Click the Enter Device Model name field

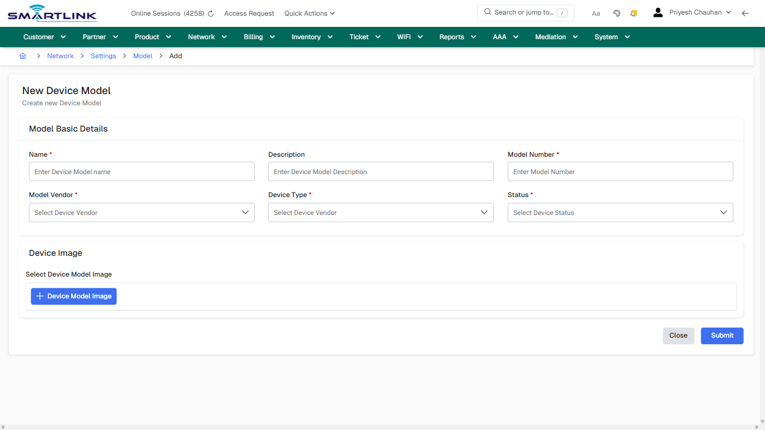click(141, 171)
